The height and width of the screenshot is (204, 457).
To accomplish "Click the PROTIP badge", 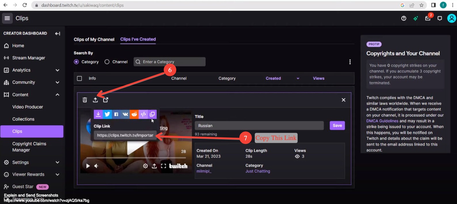I will (374, 44).
